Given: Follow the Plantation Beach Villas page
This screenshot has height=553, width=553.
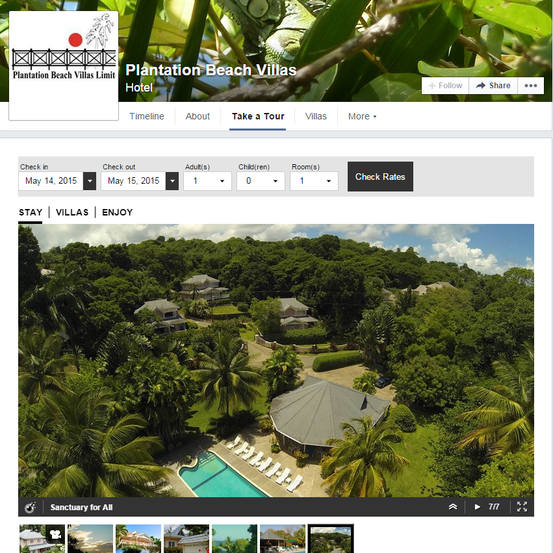Looking at the screenshot, I should pyautogui.click(x=445, y=86).
